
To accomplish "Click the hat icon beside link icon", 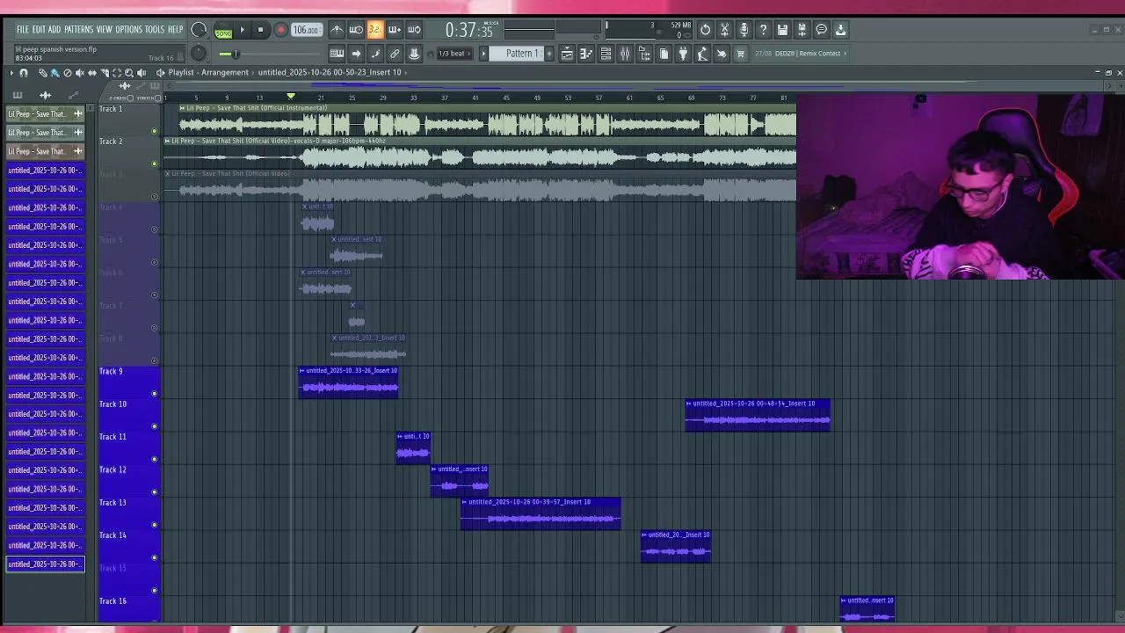I will (414, 54).
